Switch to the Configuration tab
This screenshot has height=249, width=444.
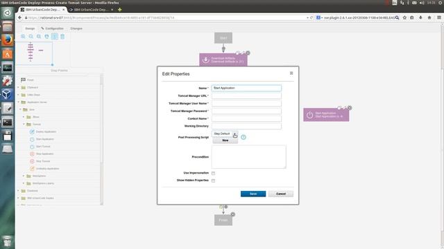tap(52, 28)
